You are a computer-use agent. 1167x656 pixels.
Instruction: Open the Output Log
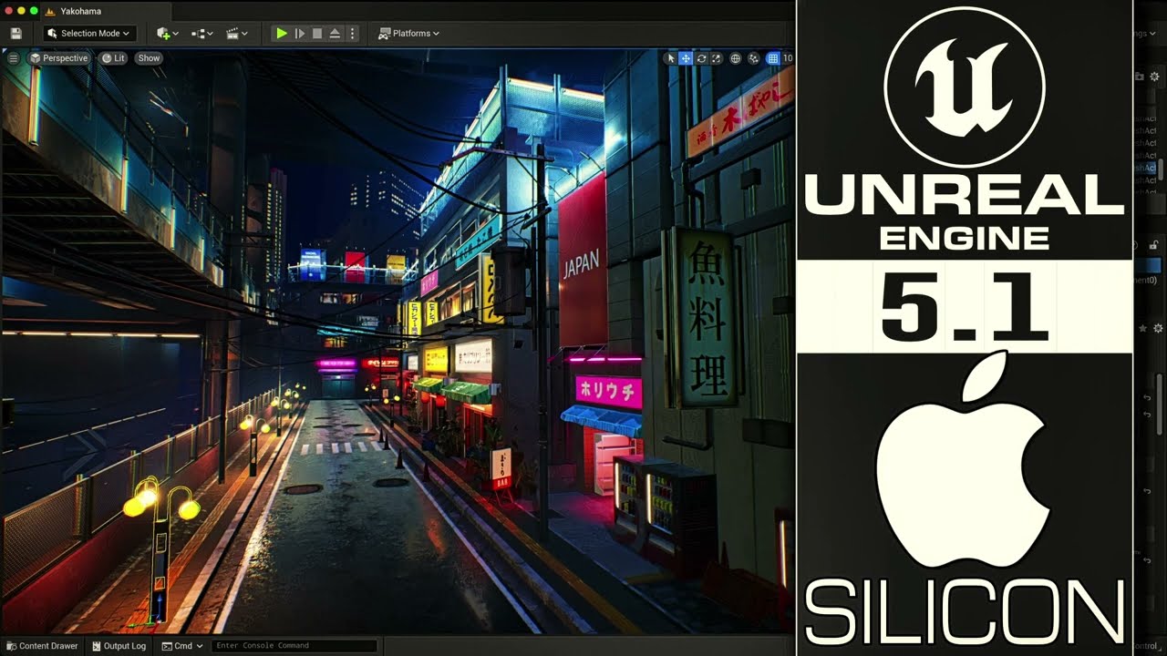tap(119, 646)
